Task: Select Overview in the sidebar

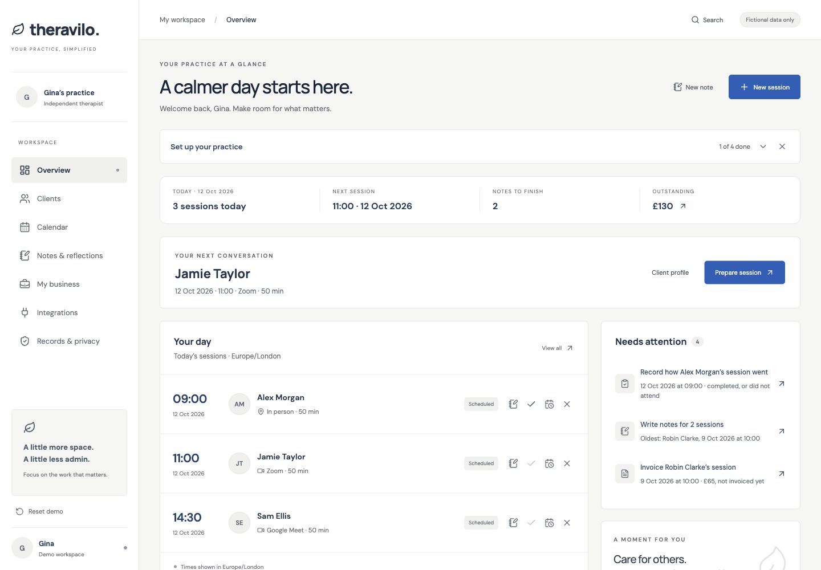Action: tap(69, 170)
